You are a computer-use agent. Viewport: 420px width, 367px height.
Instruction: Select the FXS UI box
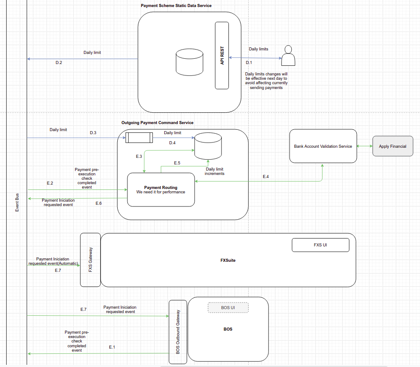tap(320, 245)
